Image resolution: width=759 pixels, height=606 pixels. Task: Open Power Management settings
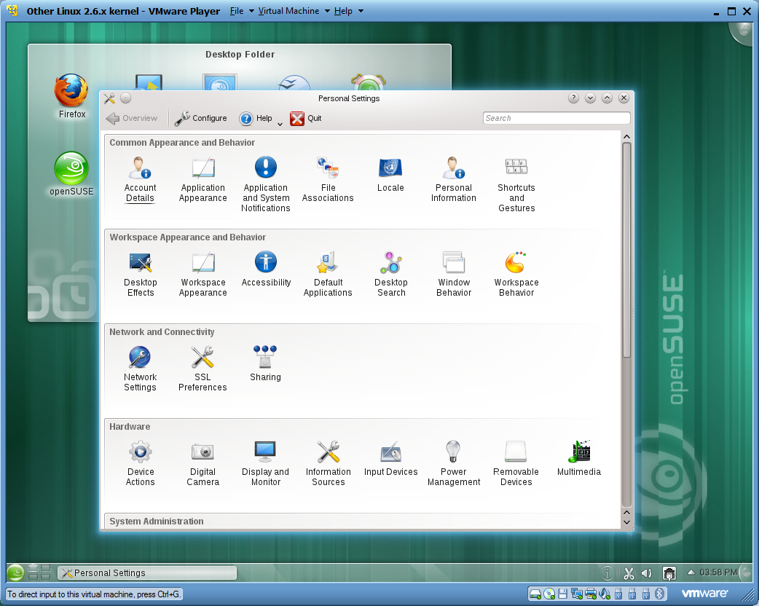click(x=454, y=463)
